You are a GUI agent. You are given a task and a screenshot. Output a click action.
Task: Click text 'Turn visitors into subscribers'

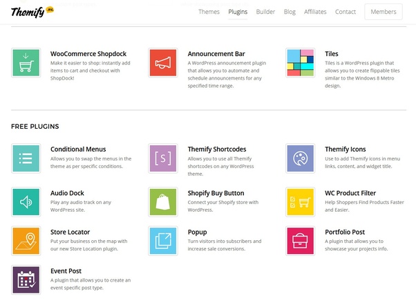(220, 241)
